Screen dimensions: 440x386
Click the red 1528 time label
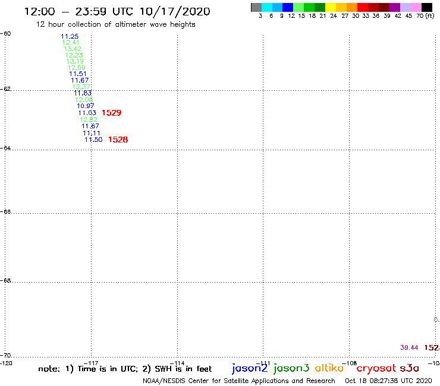[x=118, y=140]
